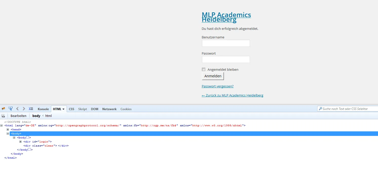This screenshot has width=378, height=169.
Task: Tick the Angemeldet bleiben checkbox
Action: coord(203,69)
